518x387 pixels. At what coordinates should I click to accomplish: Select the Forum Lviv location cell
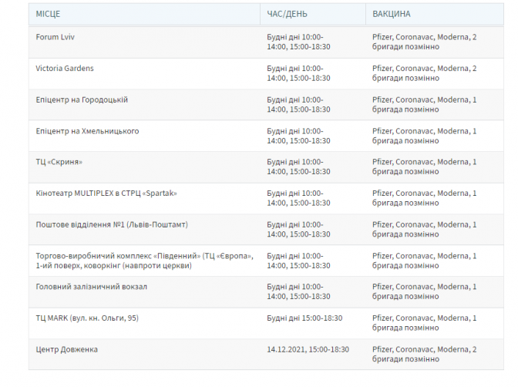55,37
